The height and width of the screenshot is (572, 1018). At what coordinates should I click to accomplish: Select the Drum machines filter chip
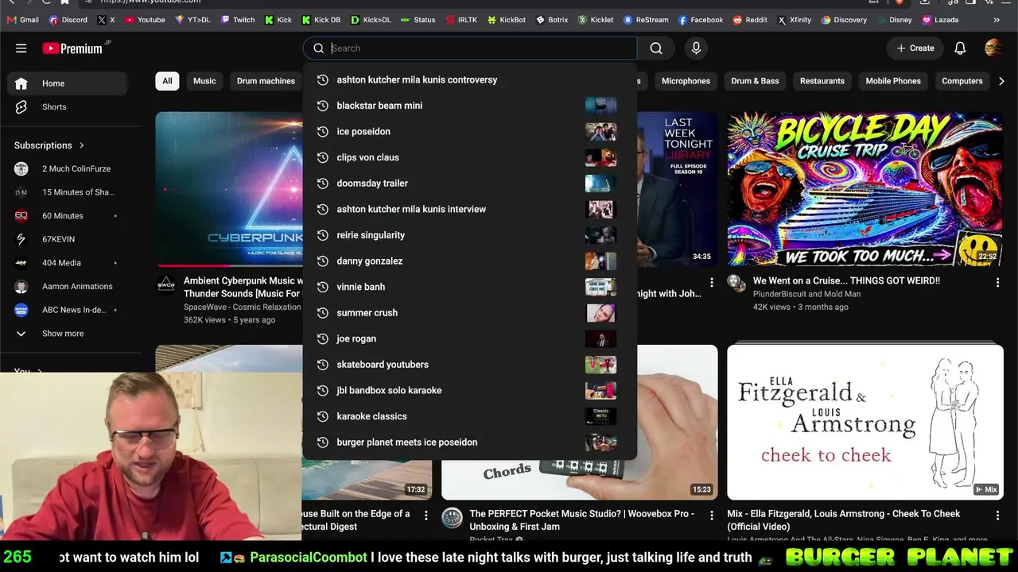pos(266,81)
